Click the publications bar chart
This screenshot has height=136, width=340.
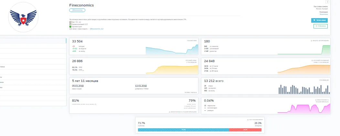point(304,89)
